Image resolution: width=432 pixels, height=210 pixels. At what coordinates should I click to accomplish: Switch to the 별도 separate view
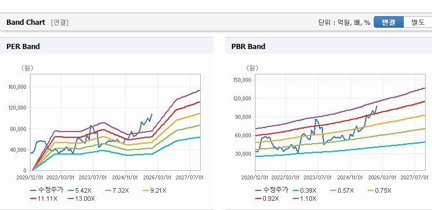point(418,22)
